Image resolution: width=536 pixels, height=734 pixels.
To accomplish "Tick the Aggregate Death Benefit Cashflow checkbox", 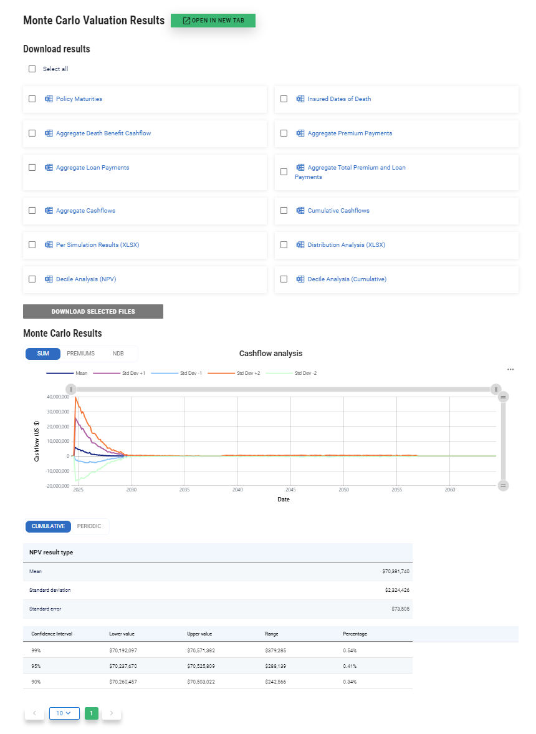I will [32, 133].
